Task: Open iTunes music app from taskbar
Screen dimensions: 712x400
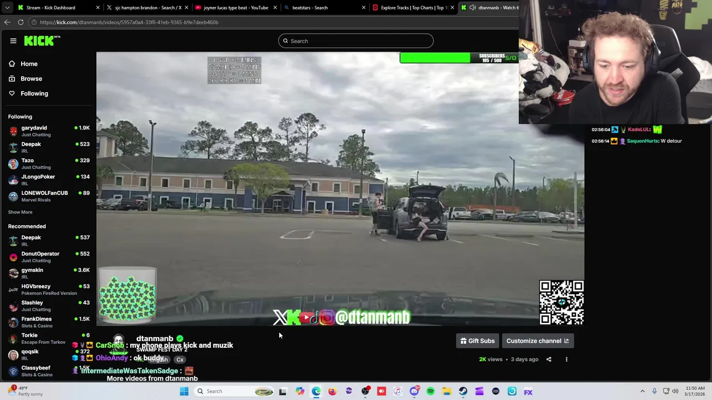Action: 398,392
